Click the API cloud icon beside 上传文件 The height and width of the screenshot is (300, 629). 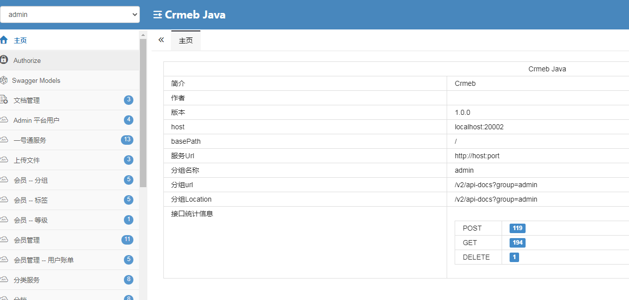4,160
